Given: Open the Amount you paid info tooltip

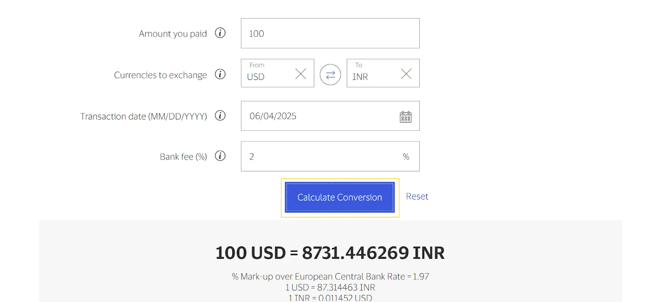Looking at the screenshot, I should click(x=221, y=33).
